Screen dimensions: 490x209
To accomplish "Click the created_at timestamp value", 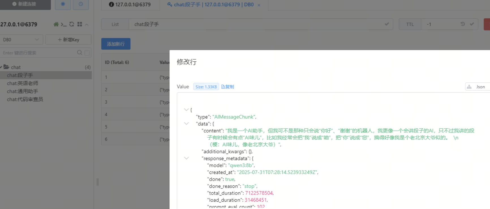I will pyautogui.click(x=277, y=172).
